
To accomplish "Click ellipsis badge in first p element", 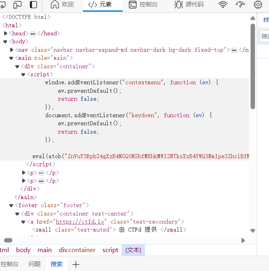I will 41,173.
